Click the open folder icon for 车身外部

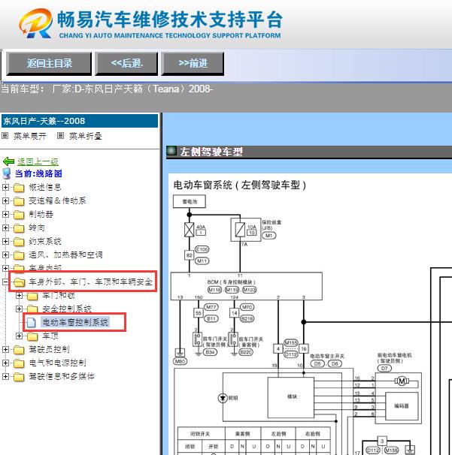20,282
